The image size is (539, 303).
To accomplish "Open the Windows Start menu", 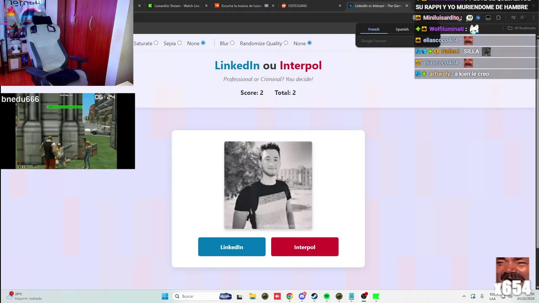I will 165,296.
